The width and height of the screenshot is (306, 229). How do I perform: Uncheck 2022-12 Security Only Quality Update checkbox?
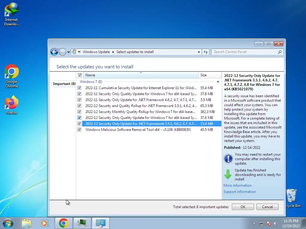tap(79, 117)
